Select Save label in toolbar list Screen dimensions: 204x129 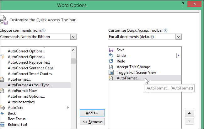[x=121, y=50]
